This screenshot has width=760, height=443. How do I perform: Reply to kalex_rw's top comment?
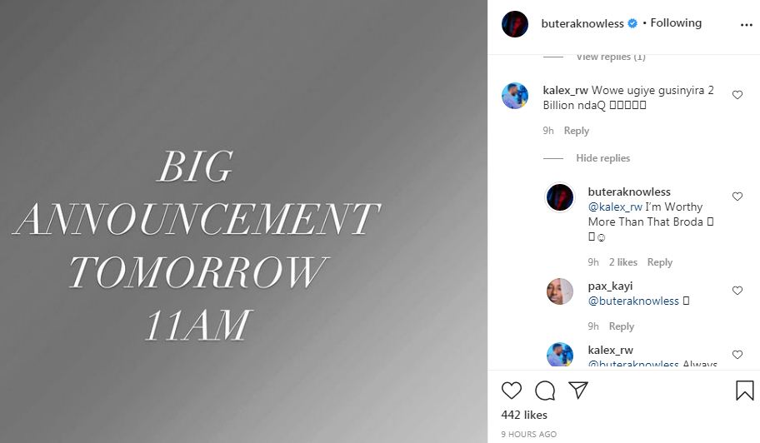point(577,131)
